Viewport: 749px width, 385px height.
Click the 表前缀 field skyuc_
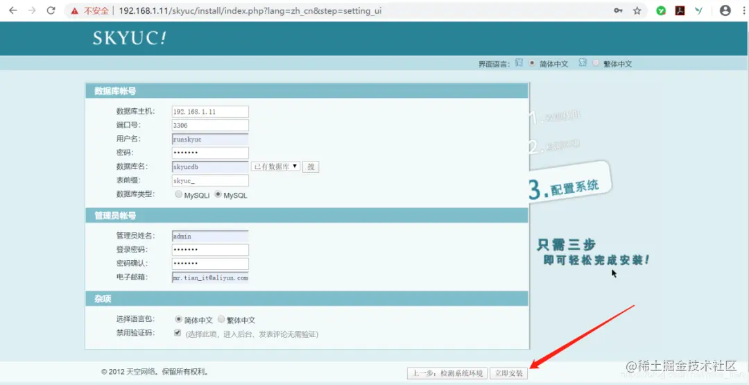[x=210, y=180]
